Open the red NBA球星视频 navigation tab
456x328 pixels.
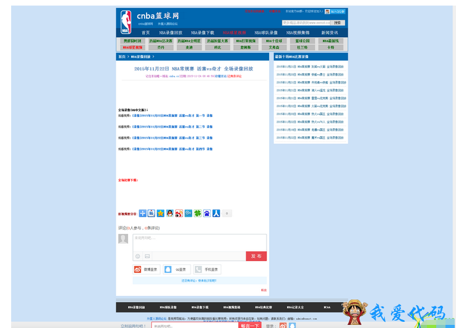(234, 33)
